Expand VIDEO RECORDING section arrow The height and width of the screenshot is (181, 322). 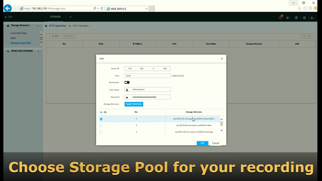[38, 51]
